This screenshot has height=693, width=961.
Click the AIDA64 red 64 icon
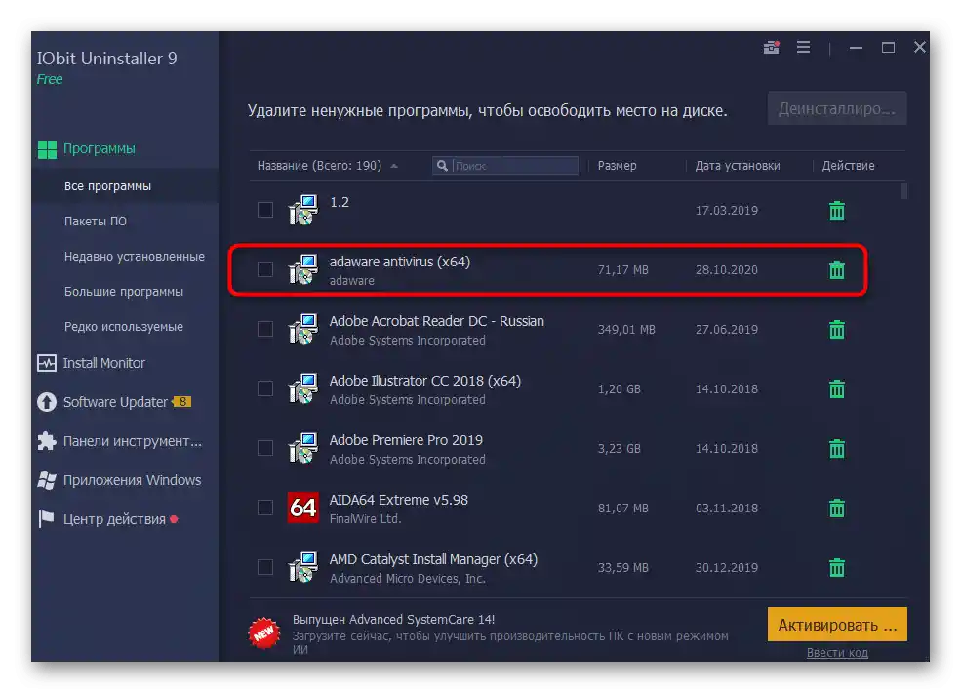302,508
